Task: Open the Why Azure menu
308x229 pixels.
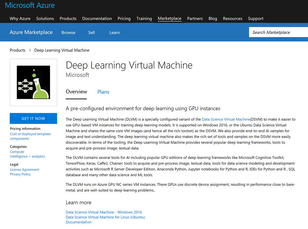Action: pos(20,18)
